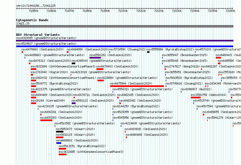The height and width of the screenshot is (165, 241).
Task: Open nsv6490469 (Sedlazeck2020) variant
Action: (x=52, y=95)
